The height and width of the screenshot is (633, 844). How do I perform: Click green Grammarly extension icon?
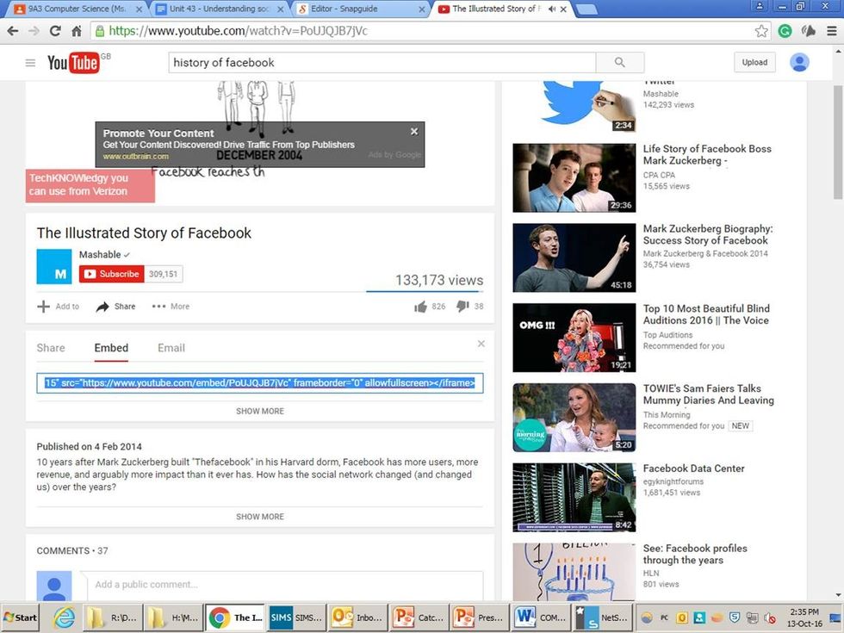point(785,31)
